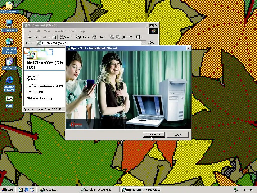Open the View menu in Explorer
This screenshot has width=257, height=193.
click(47, 31)
